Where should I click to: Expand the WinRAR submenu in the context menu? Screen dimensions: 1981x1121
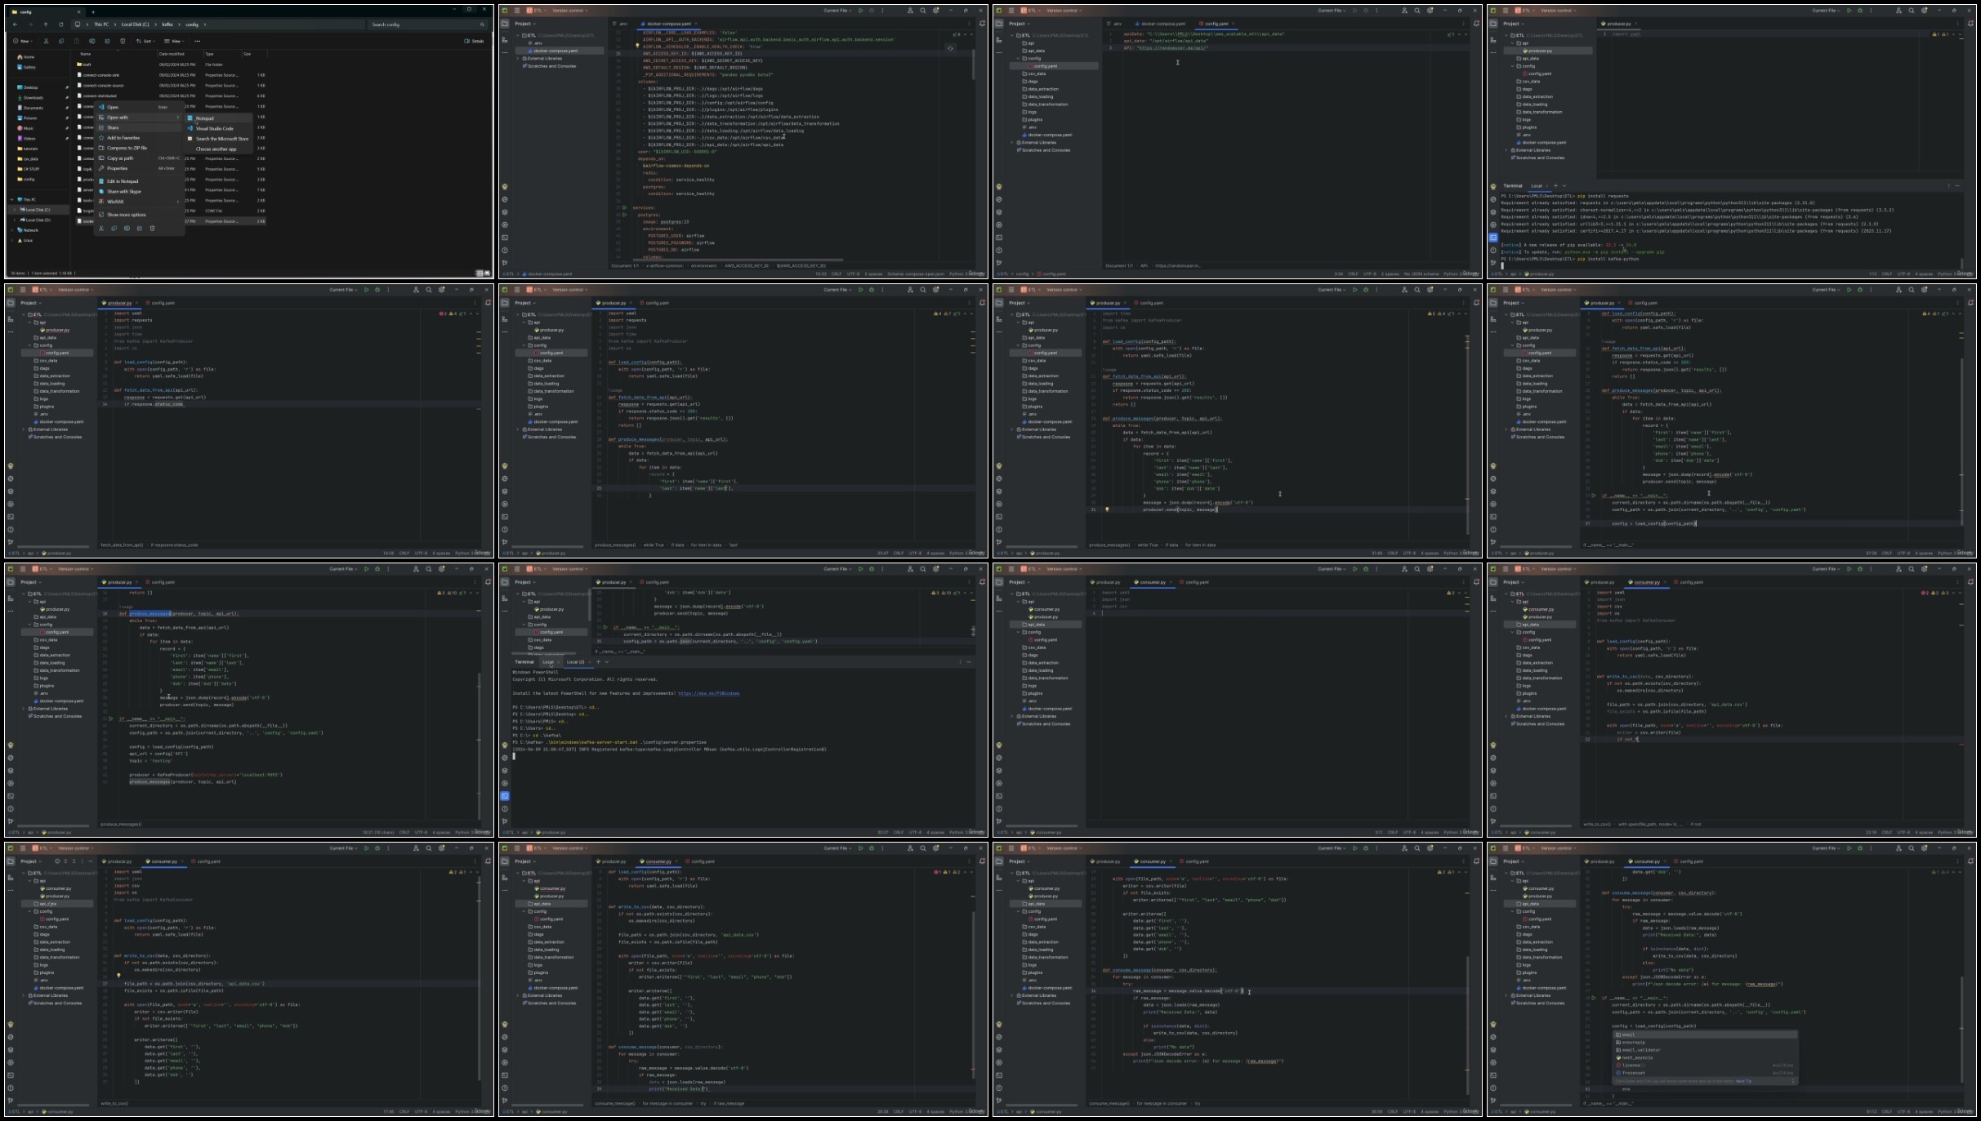click(x=139, y=202)
